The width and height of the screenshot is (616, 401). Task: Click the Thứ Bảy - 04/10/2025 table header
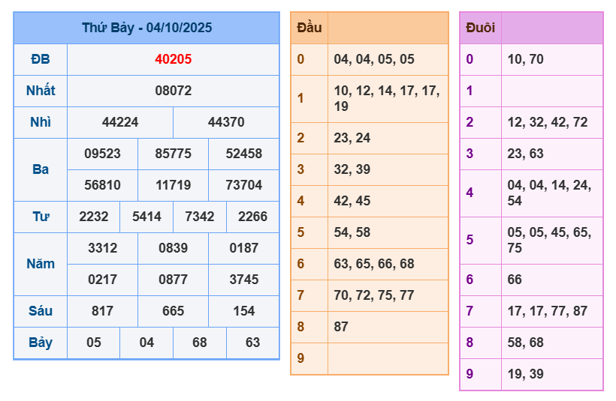point(146,28)
